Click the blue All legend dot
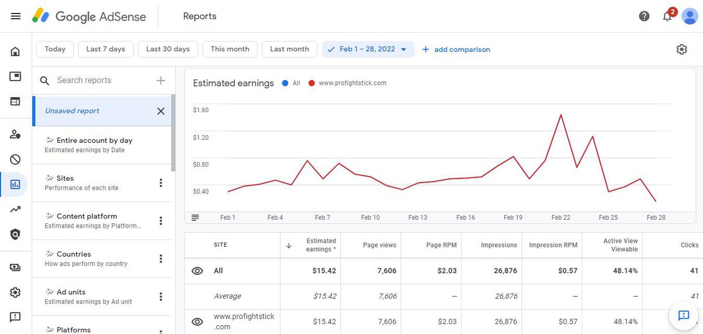 285,83
